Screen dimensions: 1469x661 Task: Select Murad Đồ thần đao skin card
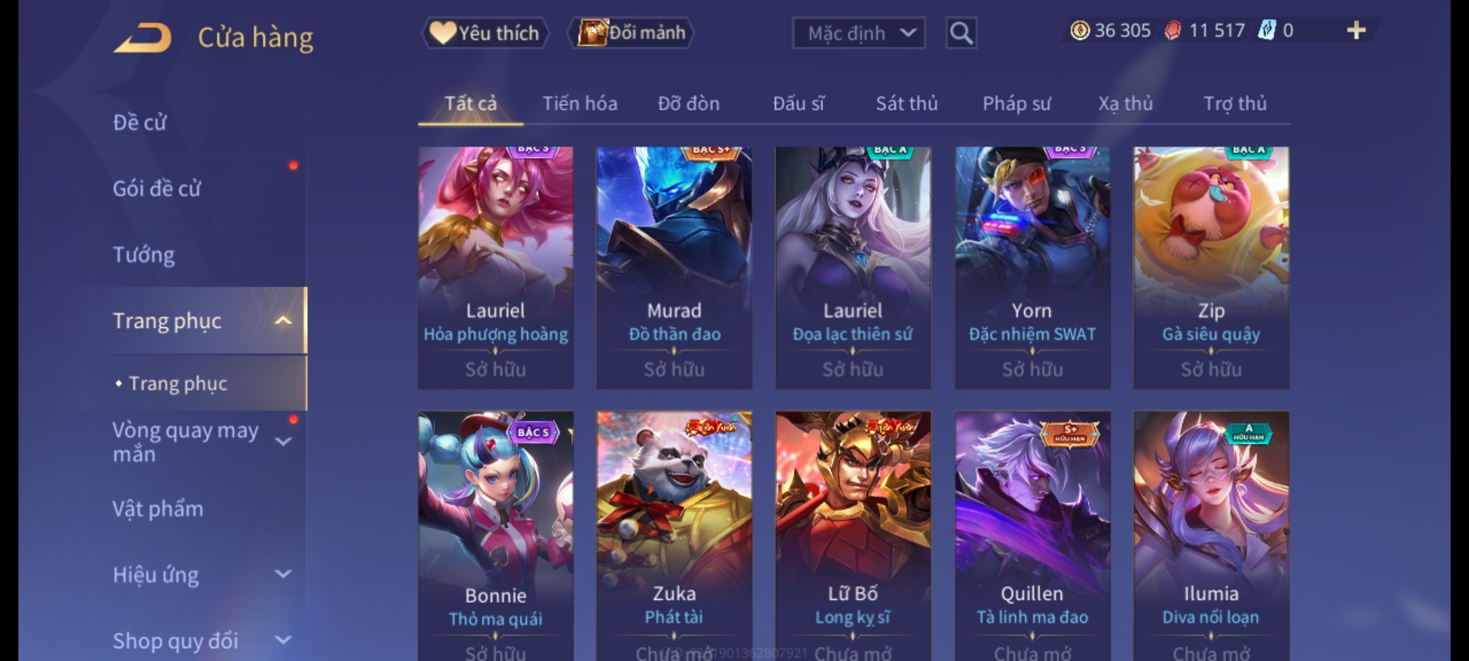[675, 268]
